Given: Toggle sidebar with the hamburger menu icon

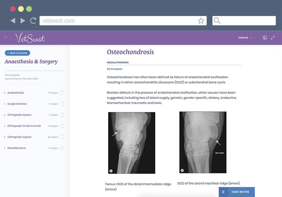Looking at the screenshot, I should pyautogui.click(x=5, y=37).
